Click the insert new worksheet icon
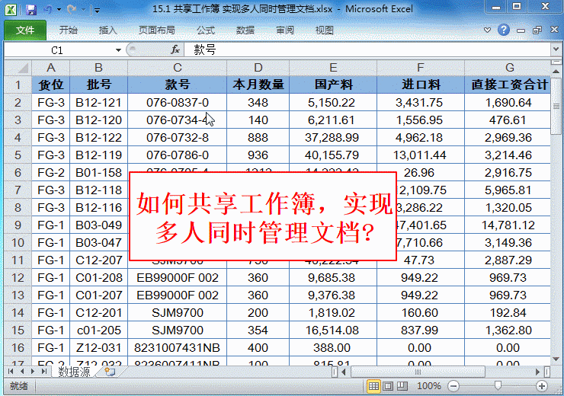This screenshot has width=564, height=396. pos(110,372)
